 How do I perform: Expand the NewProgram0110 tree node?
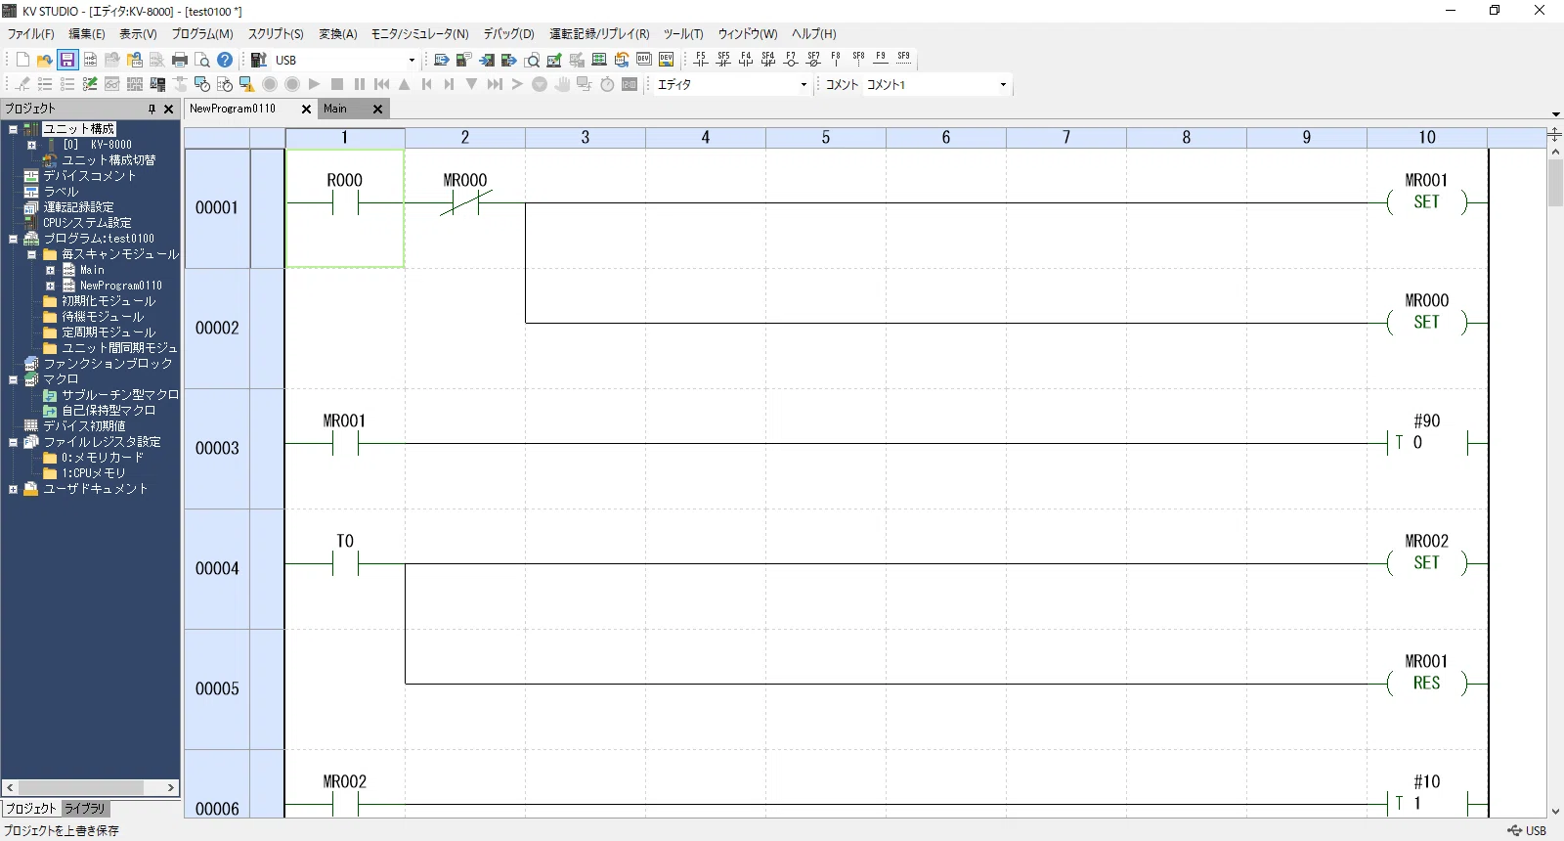(x=50, y=286)
